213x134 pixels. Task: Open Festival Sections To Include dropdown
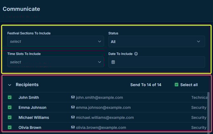55,41
